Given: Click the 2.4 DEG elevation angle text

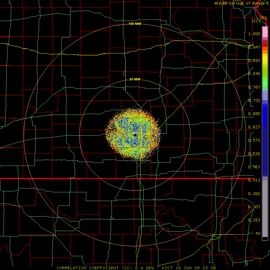Looking at the screenshot, I should point(145,268).
